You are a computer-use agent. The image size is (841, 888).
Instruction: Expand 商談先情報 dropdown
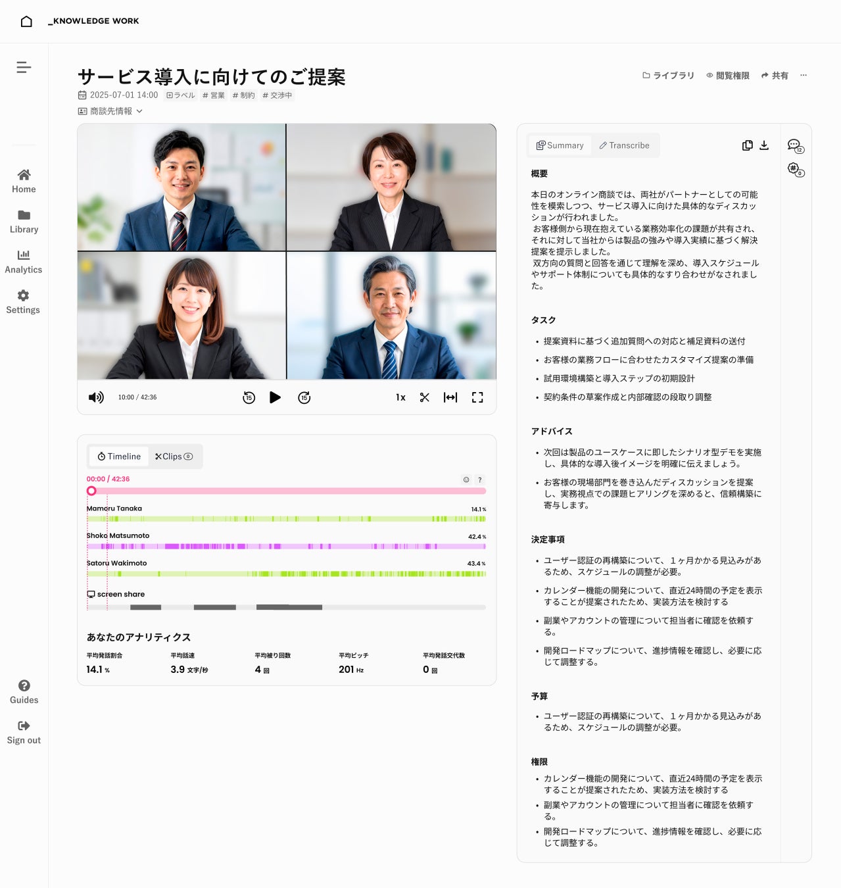tap(110, 111)
